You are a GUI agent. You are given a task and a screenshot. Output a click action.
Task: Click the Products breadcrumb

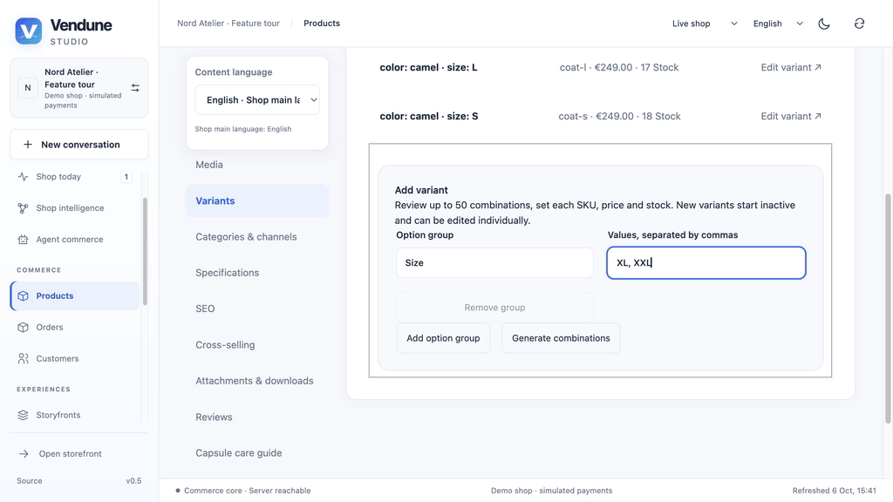click(322, 24)
